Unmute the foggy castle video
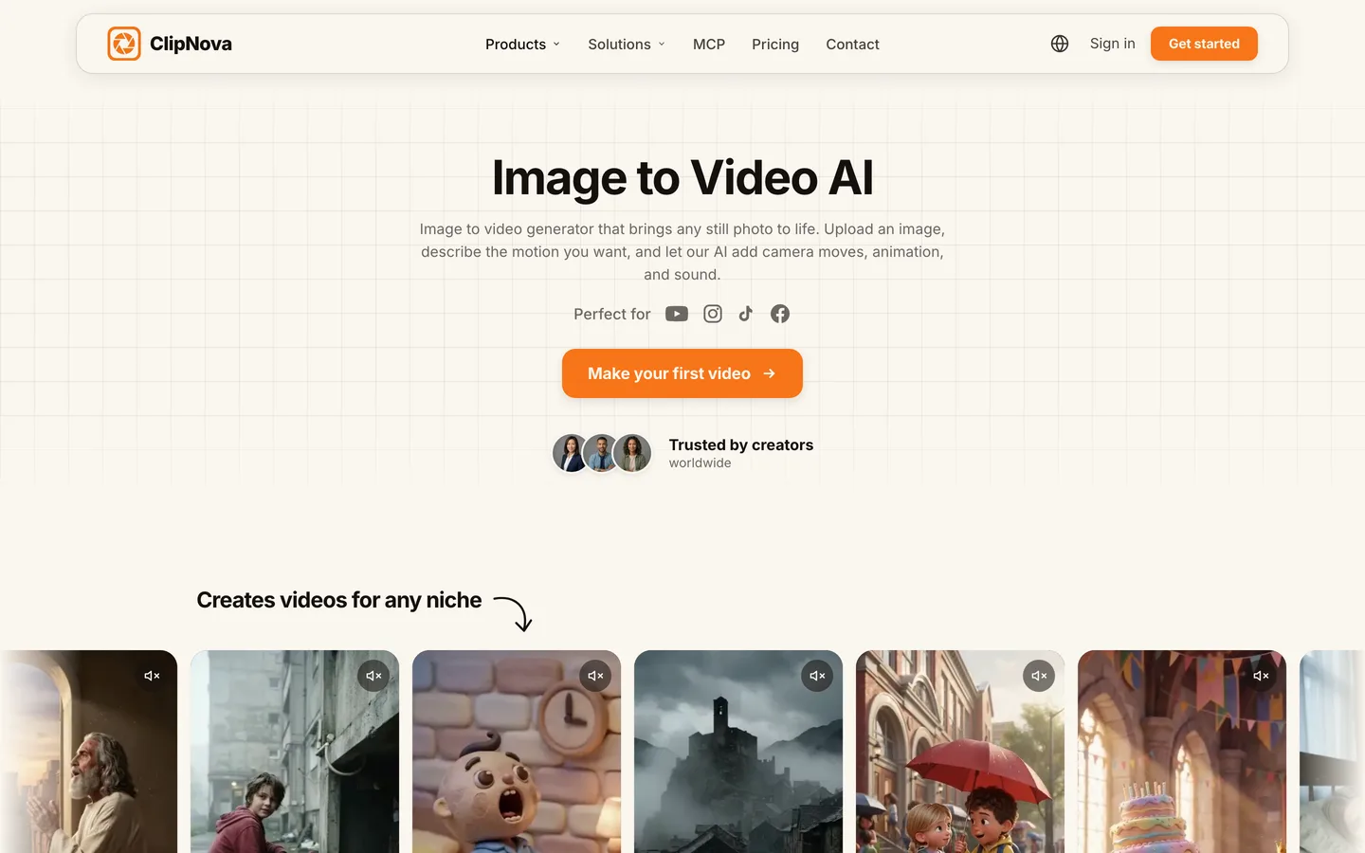 point(817,676)
